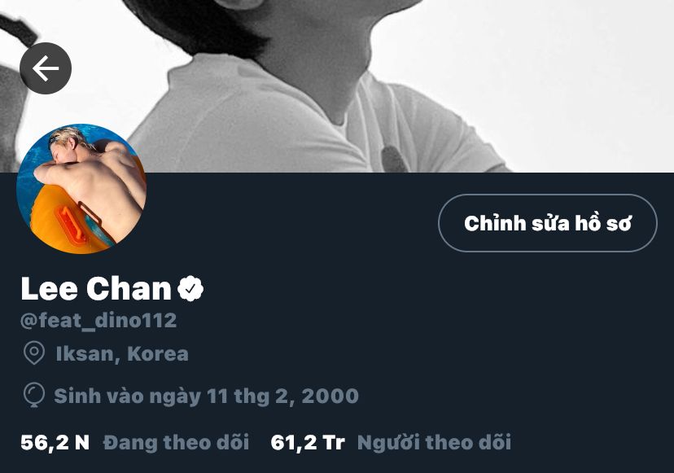Click the word Korea in location
The width and height of the screenshot is (674, 473).
(158, 354)
